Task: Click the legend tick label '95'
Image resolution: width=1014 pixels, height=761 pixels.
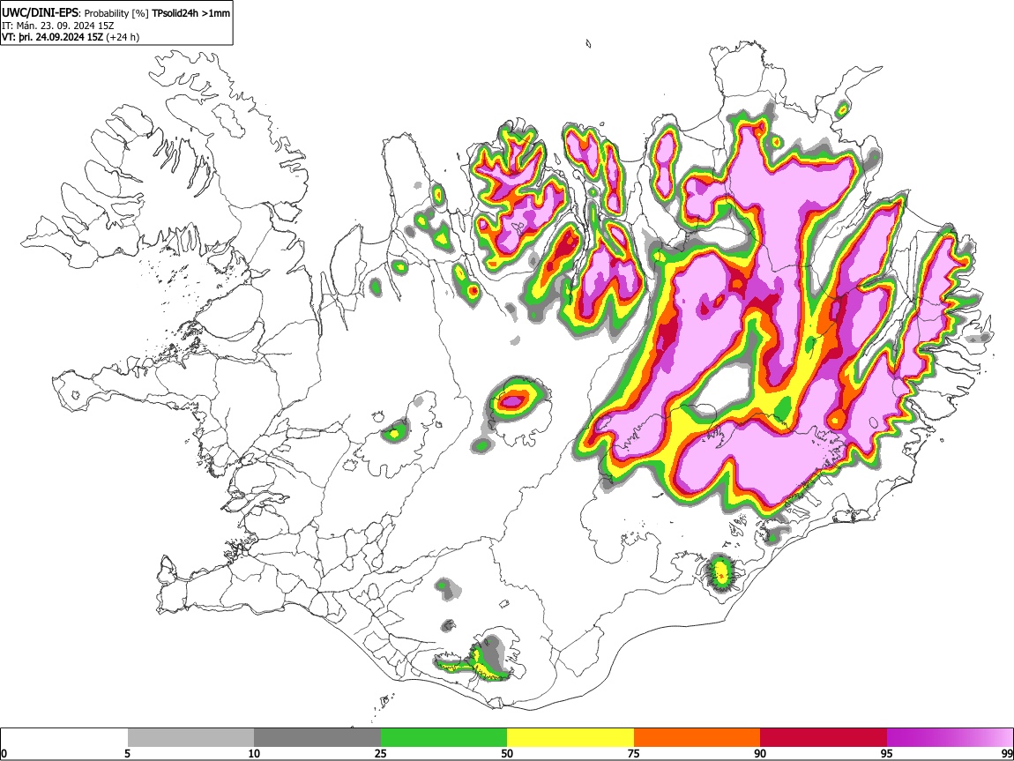Action: [887, 753]
